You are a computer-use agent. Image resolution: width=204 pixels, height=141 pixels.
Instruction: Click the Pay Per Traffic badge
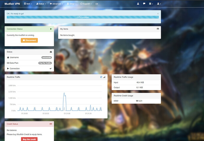coord(45,63)
